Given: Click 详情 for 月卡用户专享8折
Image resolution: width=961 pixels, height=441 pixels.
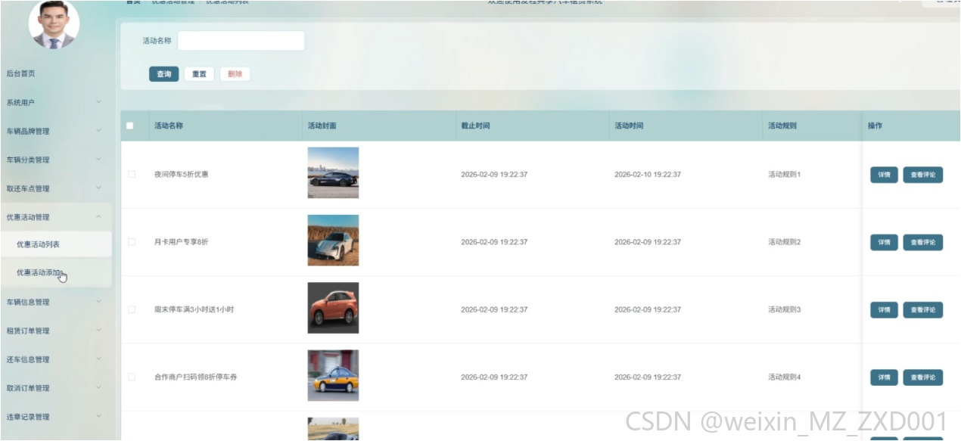Looking at the screenshot, I should (884, 242).
